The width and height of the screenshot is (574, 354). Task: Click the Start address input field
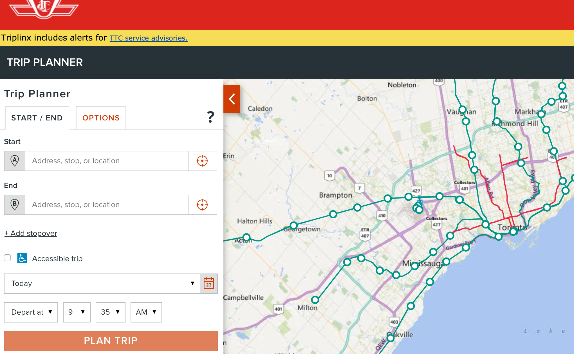point(107,161)
